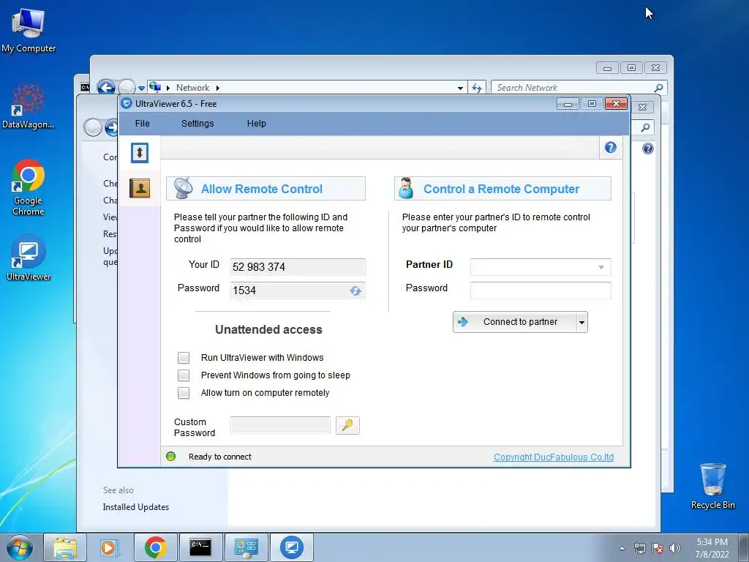
Task: Expand Network address bar history dropdown
Action: (x=460, y=88)
